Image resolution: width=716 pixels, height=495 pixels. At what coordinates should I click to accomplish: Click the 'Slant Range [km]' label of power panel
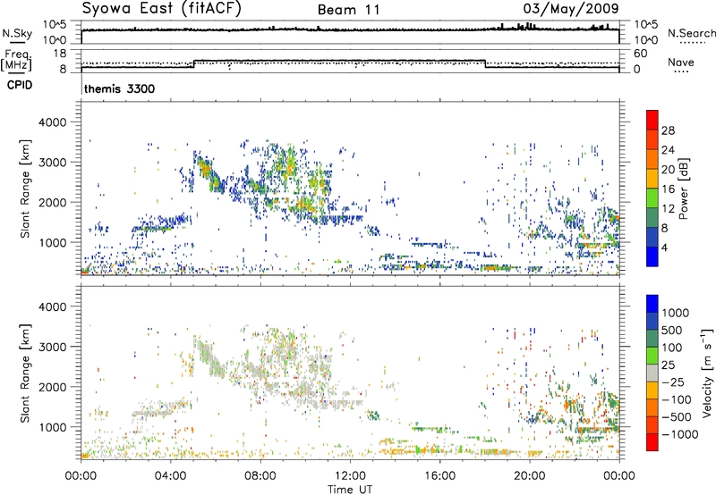coord(25,189)
